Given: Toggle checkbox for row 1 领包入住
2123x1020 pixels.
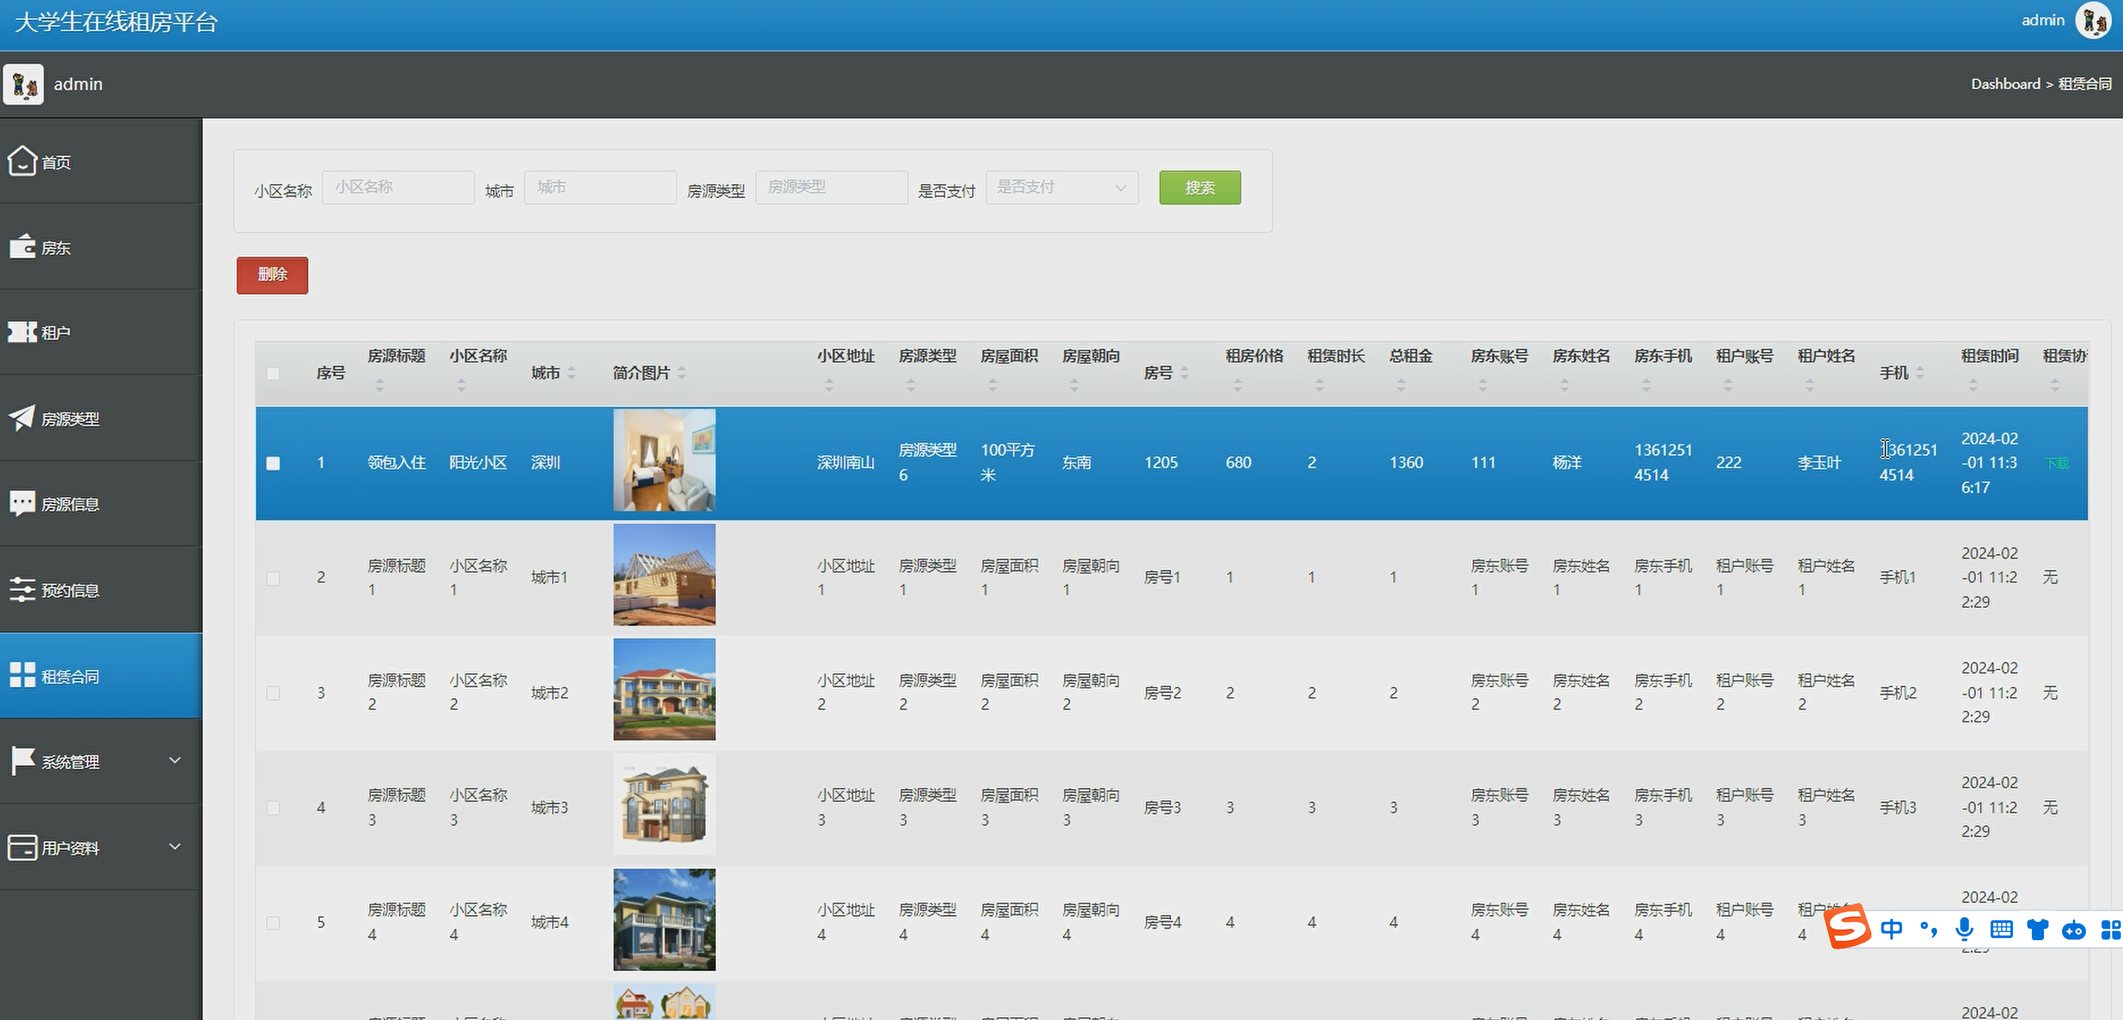Looking at the screenshot, I should [273, 463].
